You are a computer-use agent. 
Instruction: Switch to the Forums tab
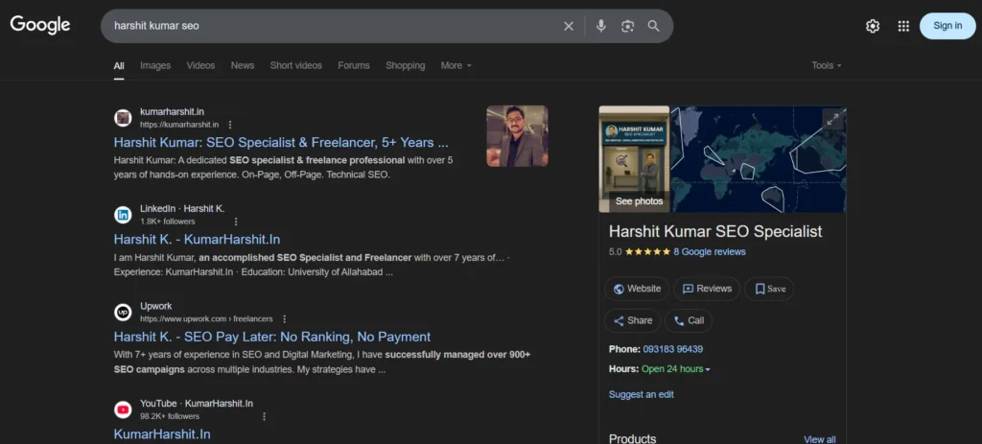(354, 65)
